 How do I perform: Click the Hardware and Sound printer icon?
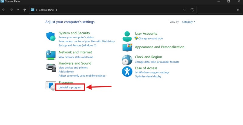tap(51, 67)
